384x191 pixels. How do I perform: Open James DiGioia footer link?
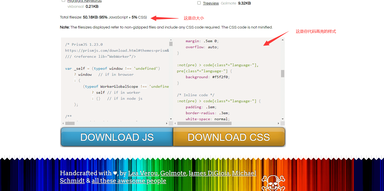(209, 173)
